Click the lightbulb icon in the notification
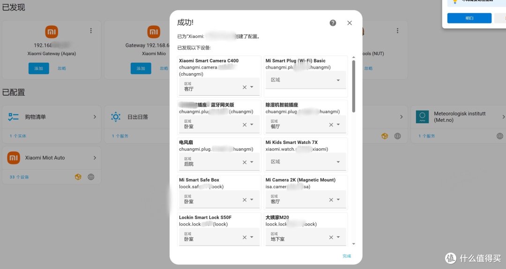This screenshot has width=506, height=269. 455,1
